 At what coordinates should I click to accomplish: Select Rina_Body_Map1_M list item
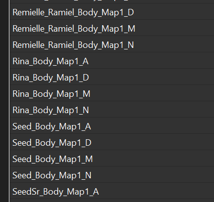[x=112, y=93]
